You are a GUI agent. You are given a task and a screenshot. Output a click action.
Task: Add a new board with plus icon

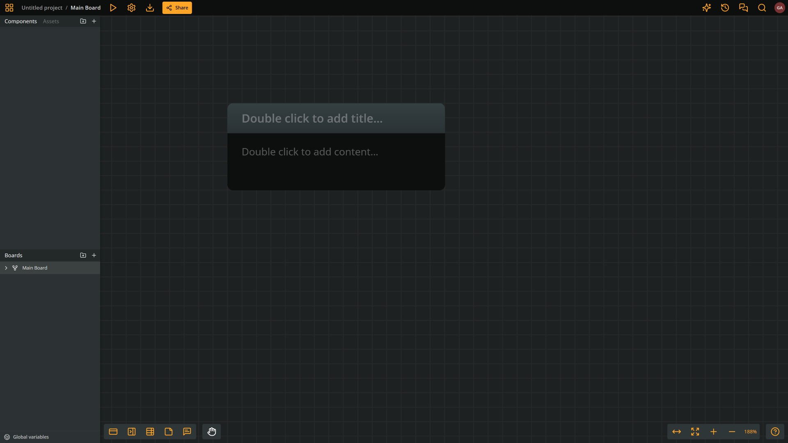click(94, 255)
